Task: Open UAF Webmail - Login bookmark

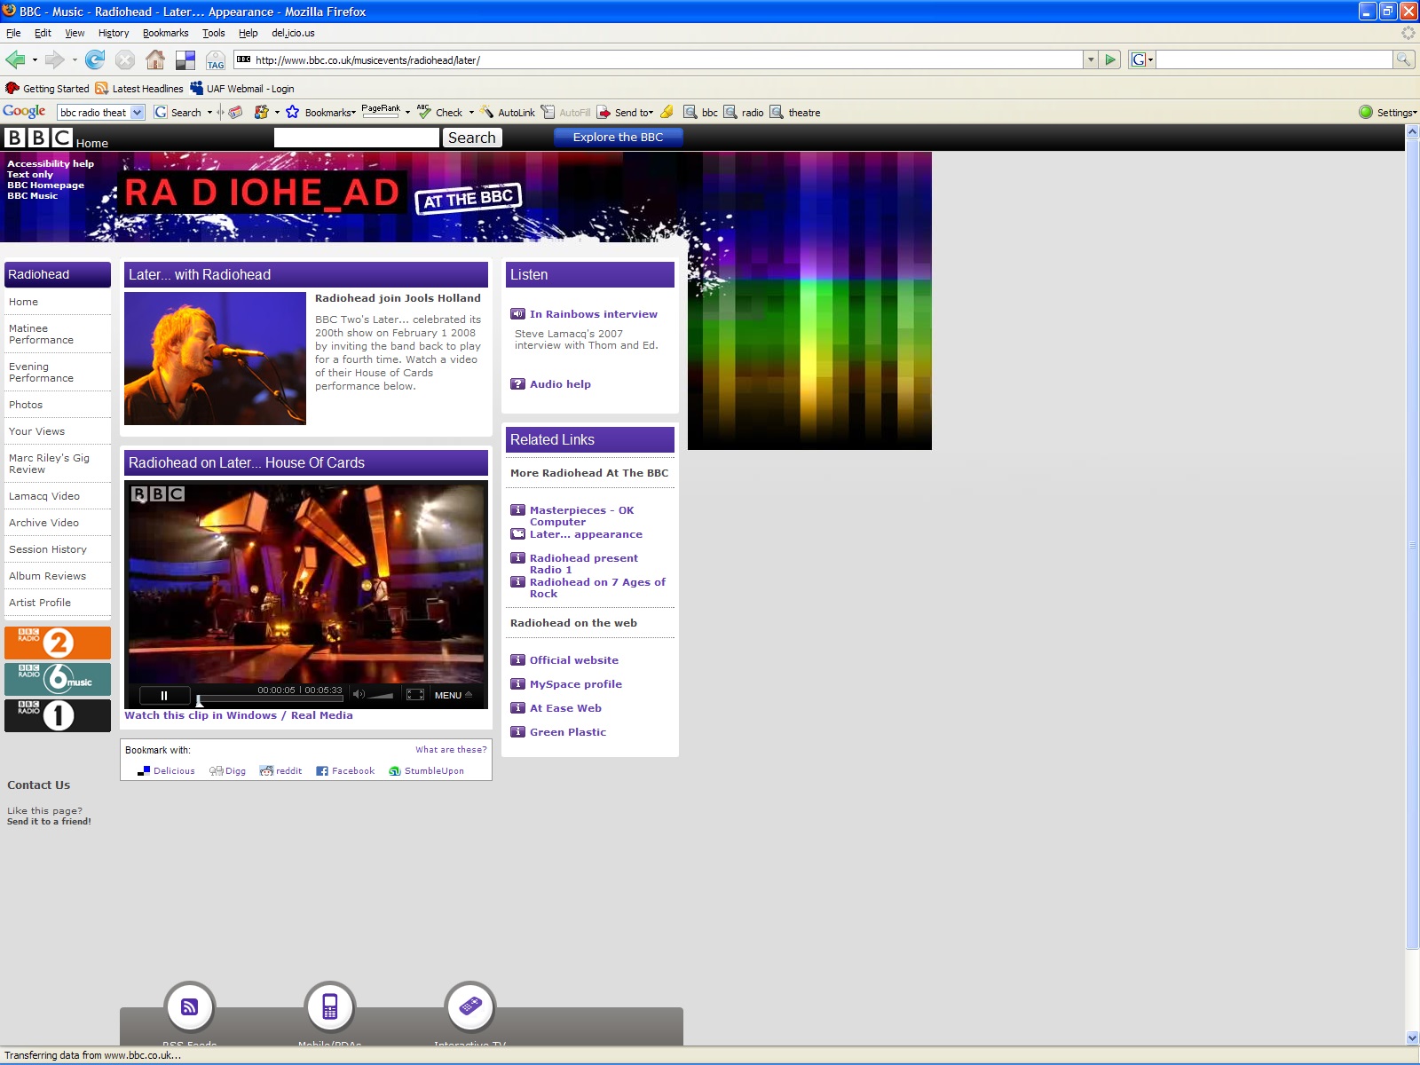Action: [242, 89]
